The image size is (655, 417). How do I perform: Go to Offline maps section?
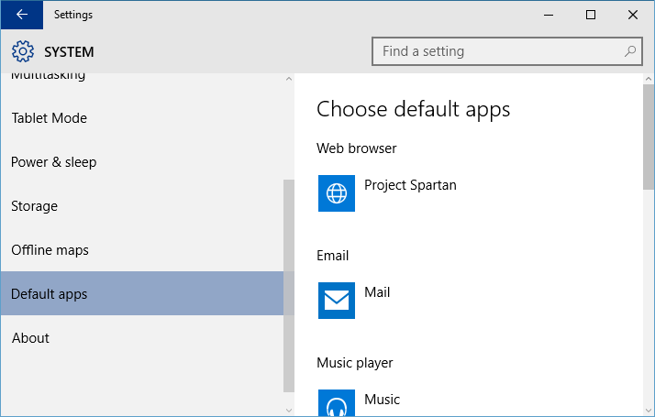tap(50, 250)
